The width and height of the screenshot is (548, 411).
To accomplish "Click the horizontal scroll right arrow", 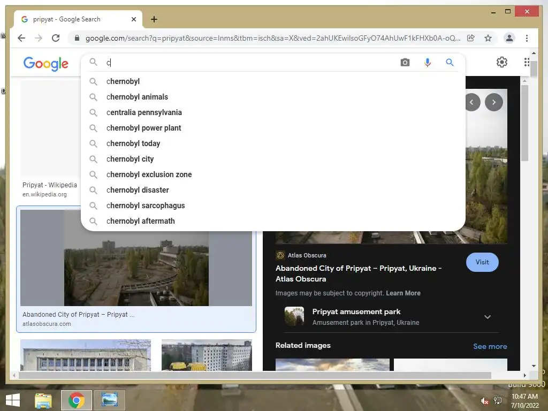I will coord(524,375).
